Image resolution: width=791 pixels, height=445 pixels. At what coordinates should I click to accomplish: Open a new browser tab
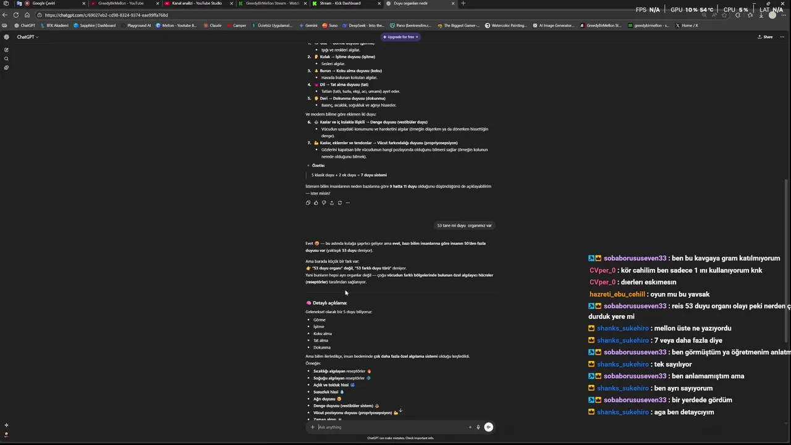[x=463, y=3]
